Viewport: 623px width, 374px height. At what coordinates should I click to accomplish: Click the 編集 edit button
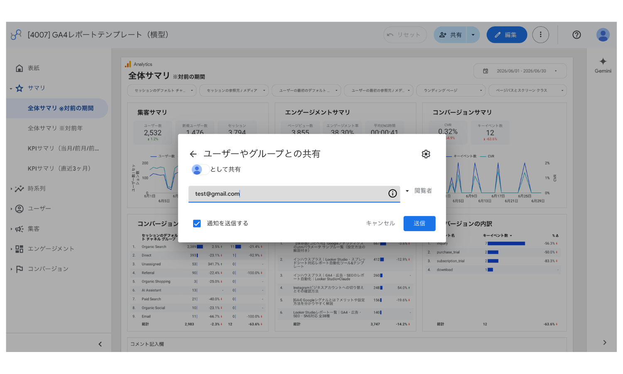pyautogui.click(x=507, y=35)
